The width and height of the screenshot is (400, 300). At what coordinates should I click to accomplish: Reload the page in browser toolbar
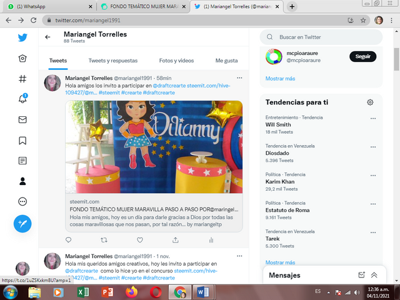[33, 21]
